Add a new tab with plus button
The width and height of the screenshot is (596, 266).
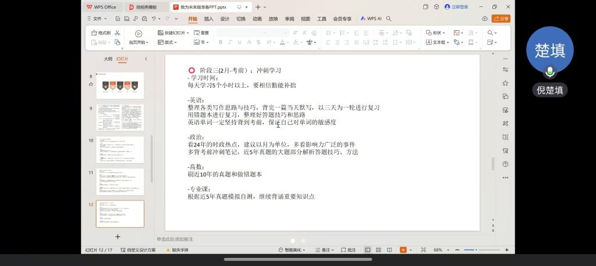(x=258, y=7)
